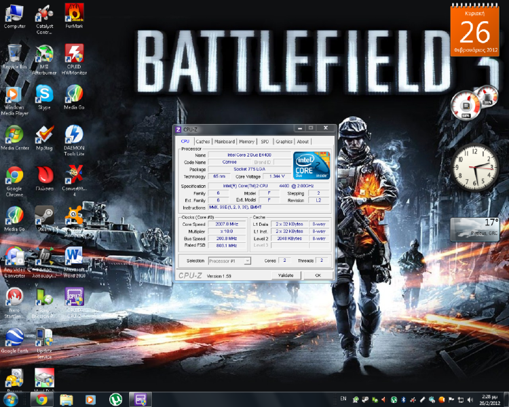This screenshot has width=509, height=407.
Task: Launch Catalyst Control Center shortcut
Action: [45, 20]
